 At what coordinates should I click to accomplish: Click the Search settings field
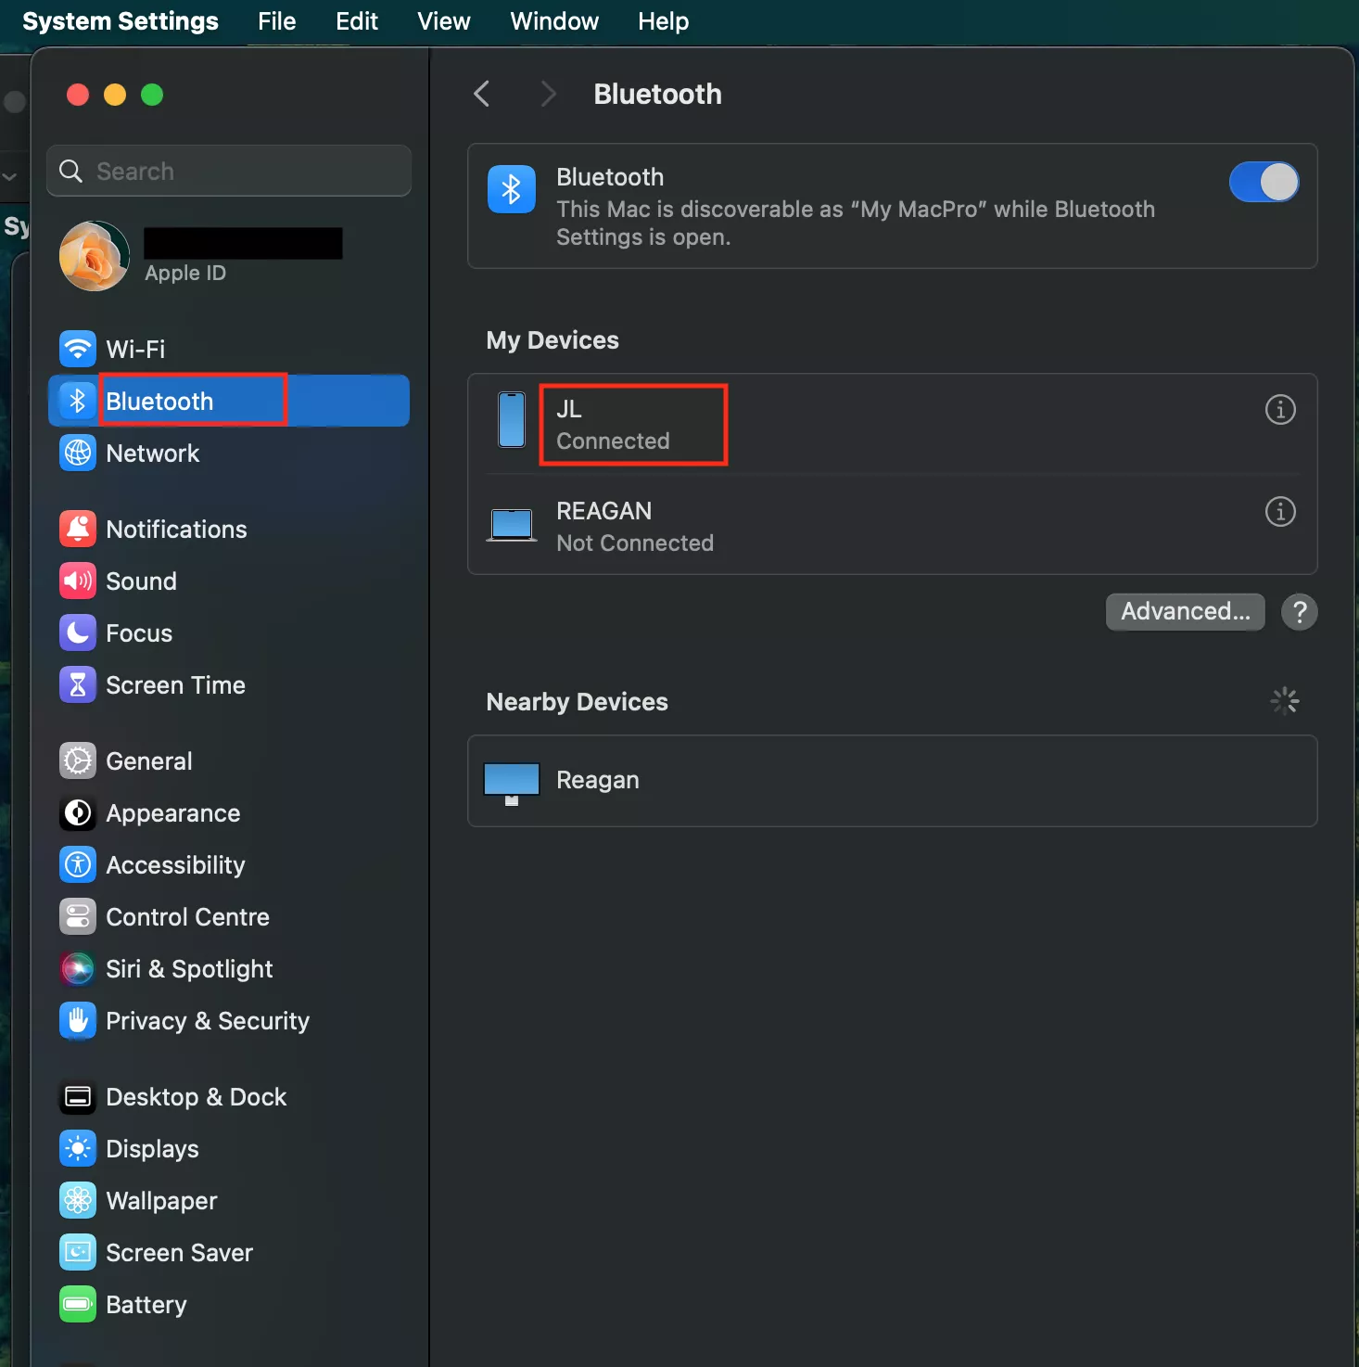tap(229, 172)
